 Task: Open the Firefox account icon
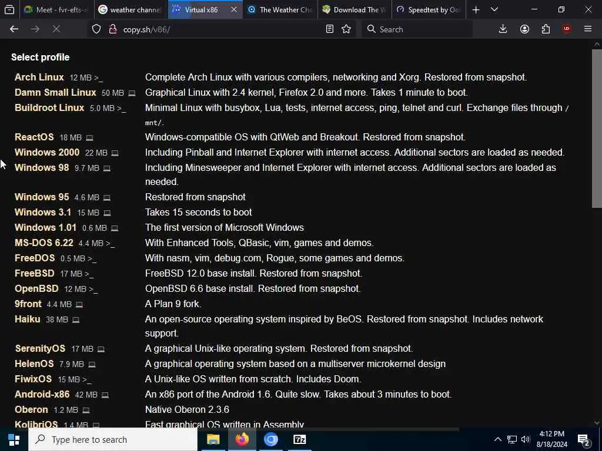tap(524, 29)
